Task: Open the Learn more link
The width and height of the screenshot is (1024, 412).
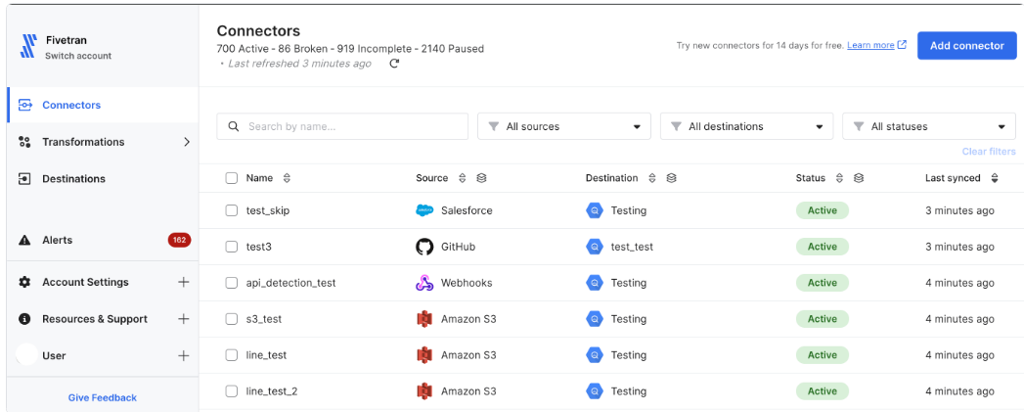Action: pos(870,45)
